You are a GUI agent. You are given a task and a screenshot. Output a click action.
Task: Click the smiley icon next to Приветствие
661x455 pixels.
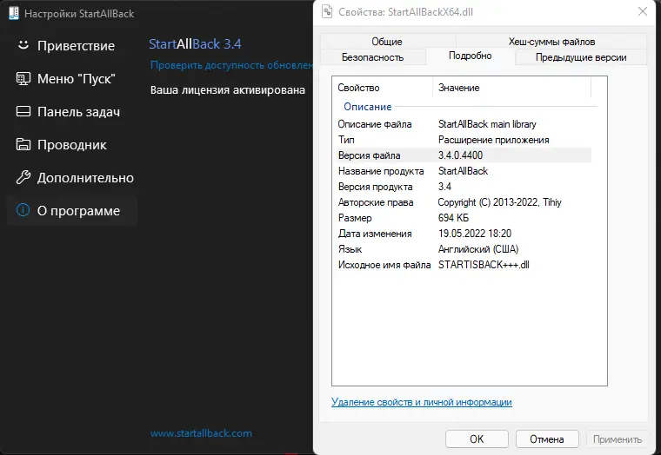click(x=23, y=45)
